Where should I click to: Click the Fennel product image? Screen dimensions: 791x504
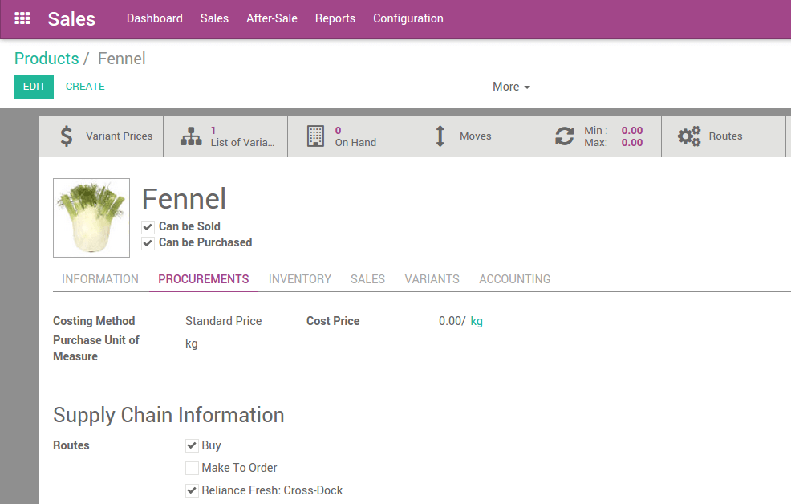[91, 217]
